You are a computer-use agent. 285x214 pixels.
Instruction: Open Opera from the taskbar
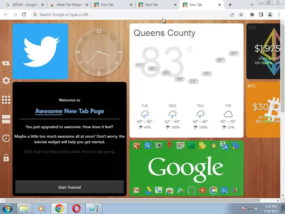[x=77, y=208]
